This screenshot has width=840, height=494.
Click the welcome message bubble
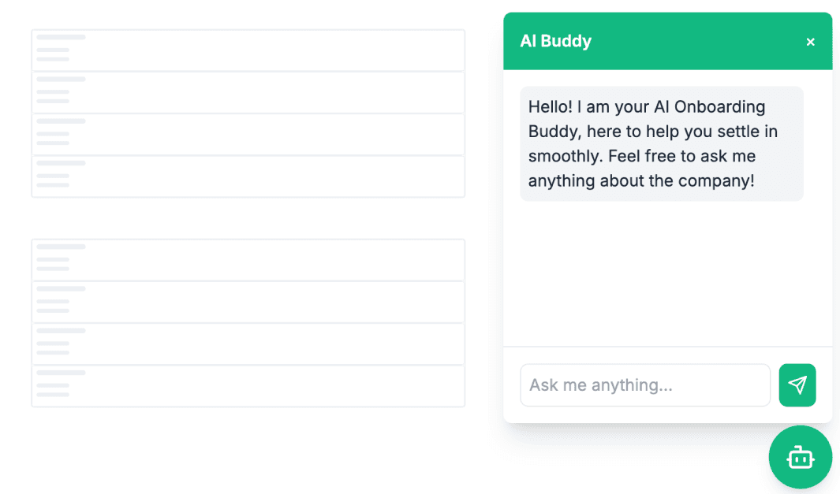[x=661, y=143]
